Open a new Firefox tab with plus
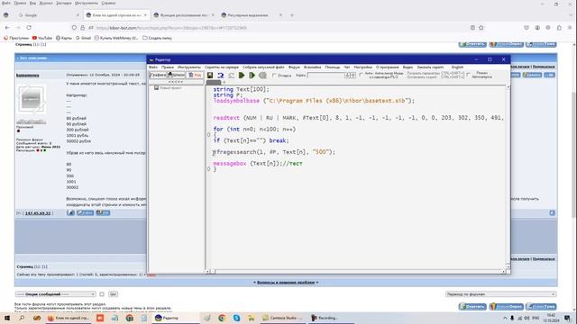 (292, 15)
